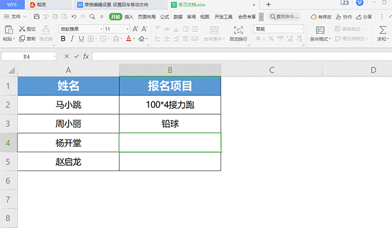The height and width of the screenshot is (228, 392).
Task: Open the 文件 menu dropdown arrow
Action: [25, 17]
